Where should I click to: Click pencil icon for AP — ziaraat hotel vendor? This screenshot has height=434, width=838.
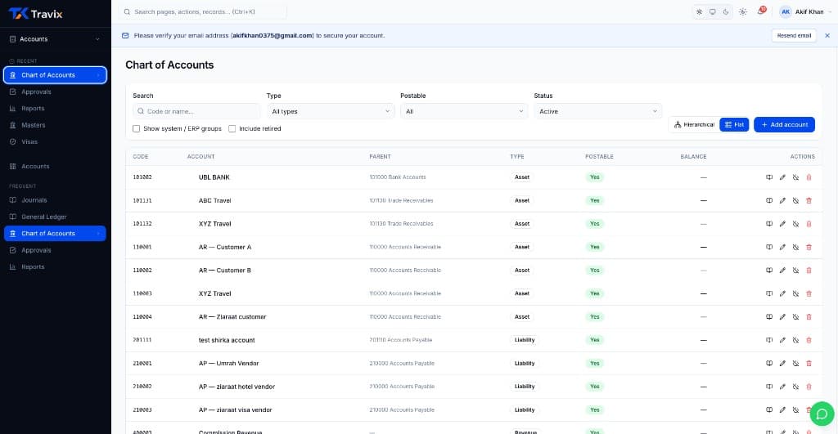(782, 387)
